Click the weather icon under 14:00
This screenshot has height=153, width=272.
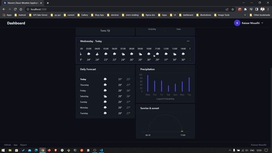tap(183, 54)
